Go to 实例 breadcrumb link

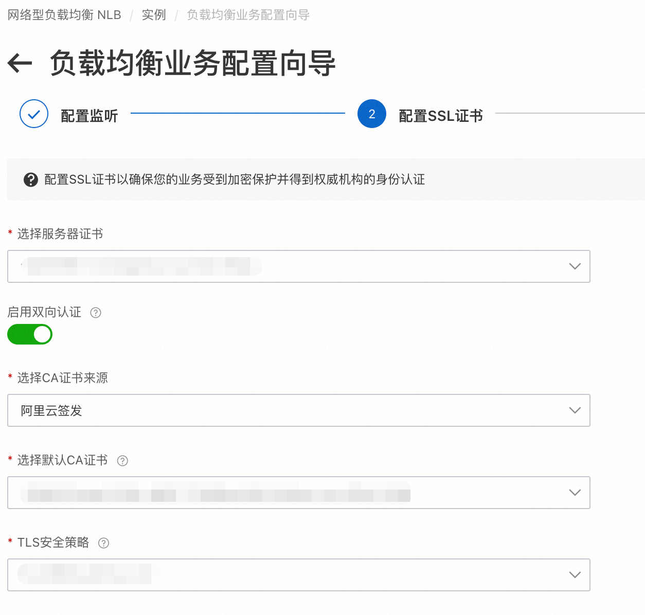[154, 15]
